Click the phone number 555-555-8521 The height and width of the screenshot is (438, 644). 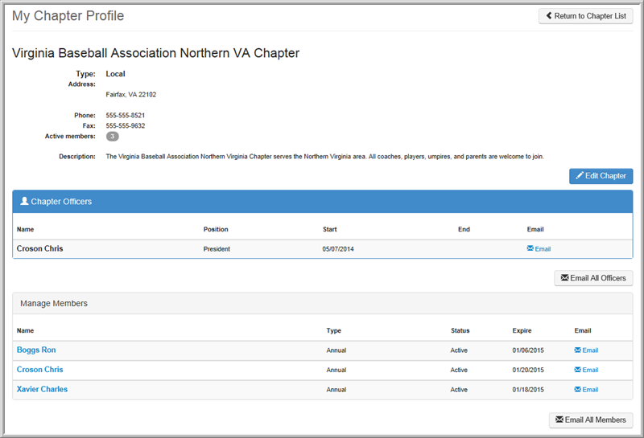(126, 115)
